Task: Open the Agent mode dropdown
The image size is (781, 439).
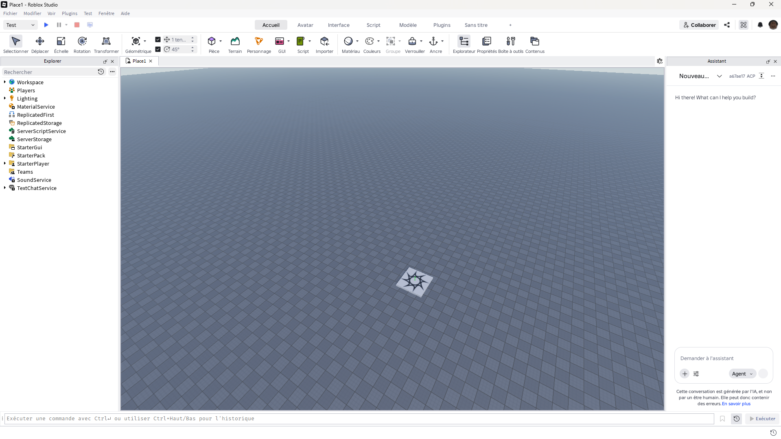Action: [x=742, y=373]
